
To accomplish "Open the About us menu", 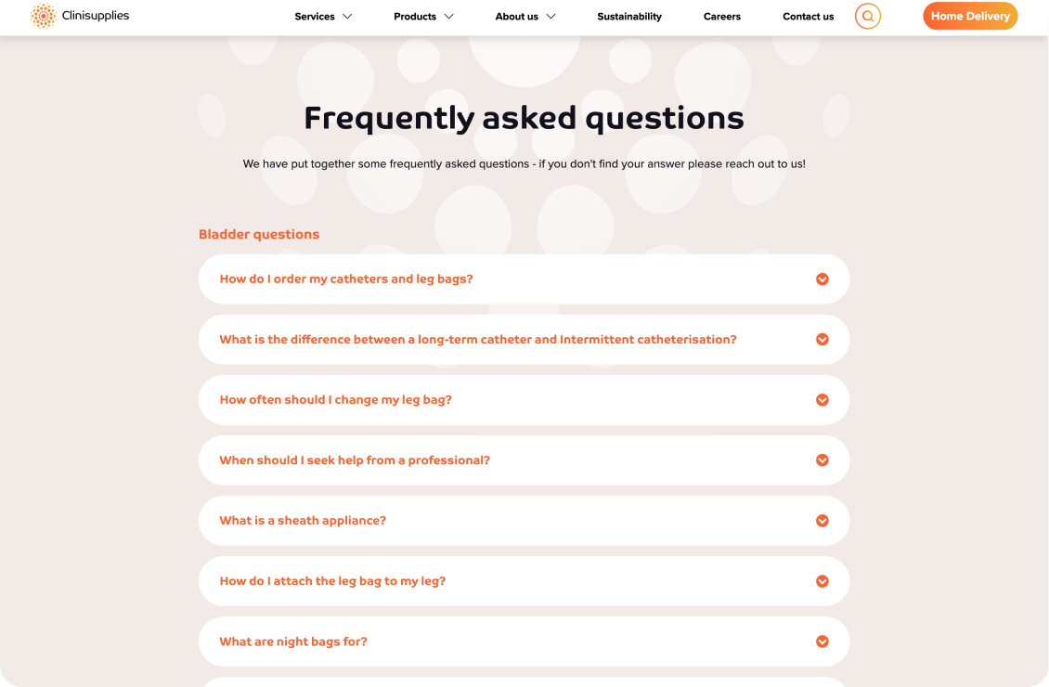I will pyautogui.click(x=516, y=17).
